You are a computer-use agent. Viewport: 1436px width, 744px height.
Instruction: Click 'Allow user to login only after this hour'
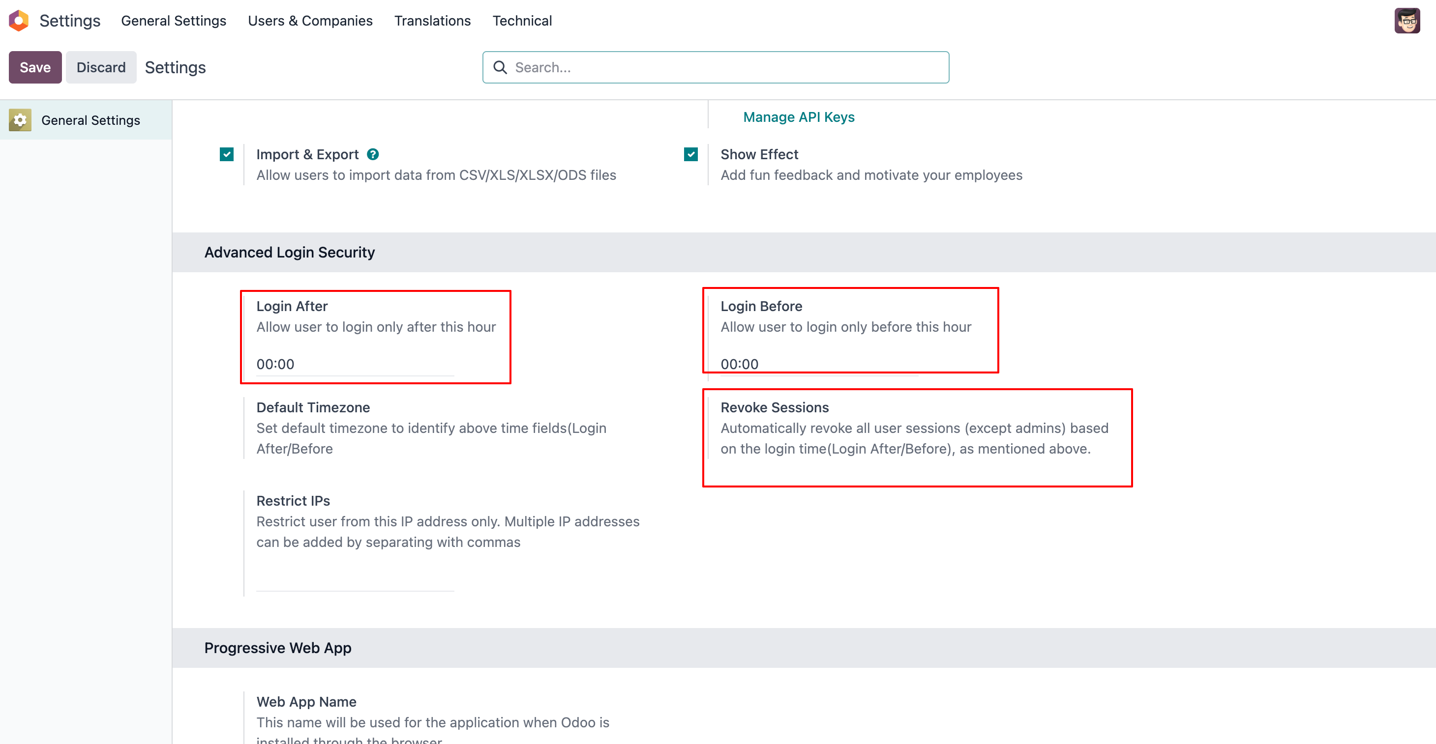[x=376, y=327]
